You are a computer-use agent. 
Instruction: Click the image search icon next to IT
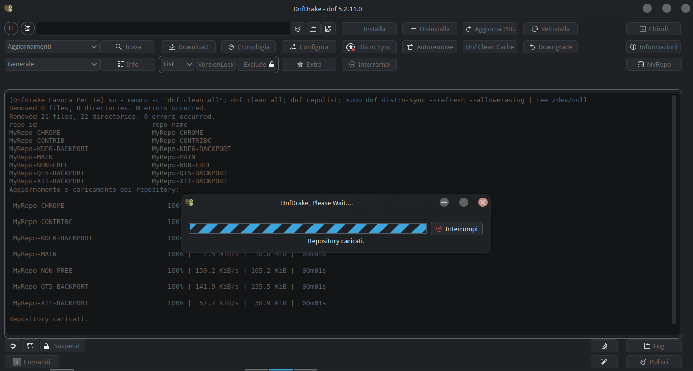coord(27,29)
